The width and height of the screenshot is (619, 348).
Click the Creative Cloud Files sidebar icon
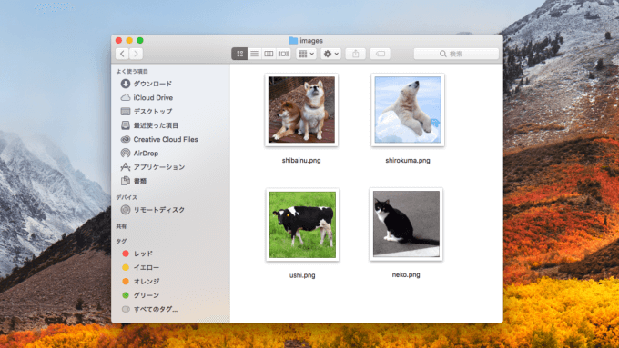(x=125, y=139)
